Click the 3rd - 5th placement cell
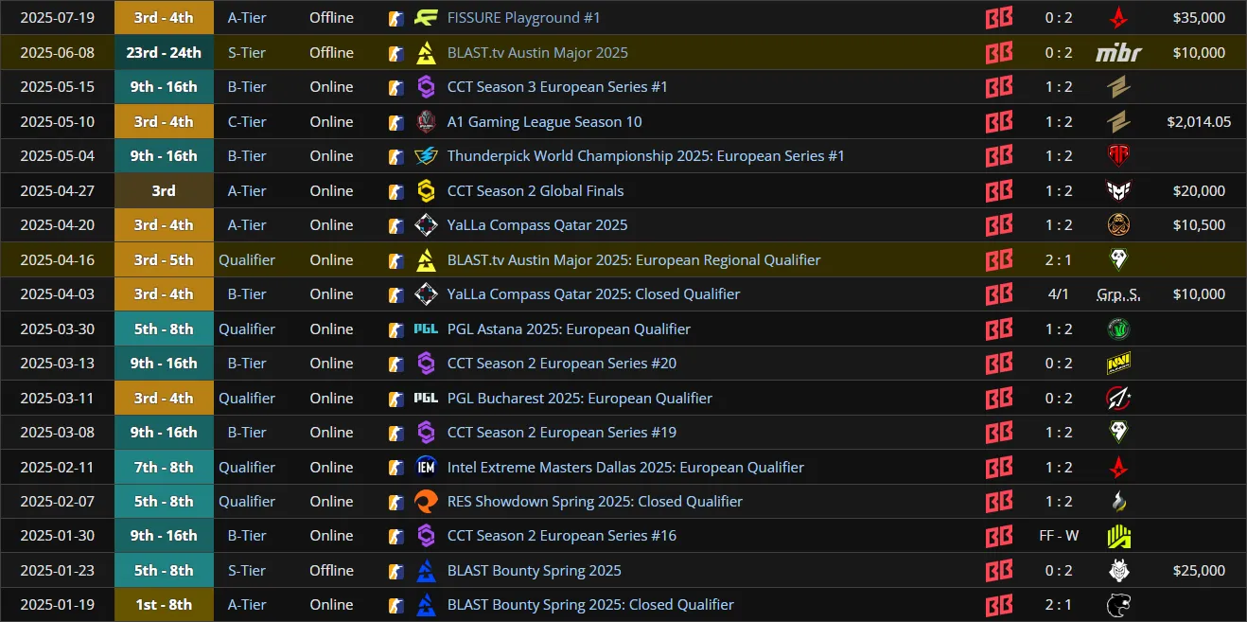This screenshot has height=622, width=1247. point(164,260)
